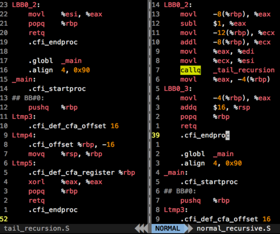The height and width of the screenshot is (234, 280).
Task: Click the Ltmp4: label in left pane
Action: 24,136
